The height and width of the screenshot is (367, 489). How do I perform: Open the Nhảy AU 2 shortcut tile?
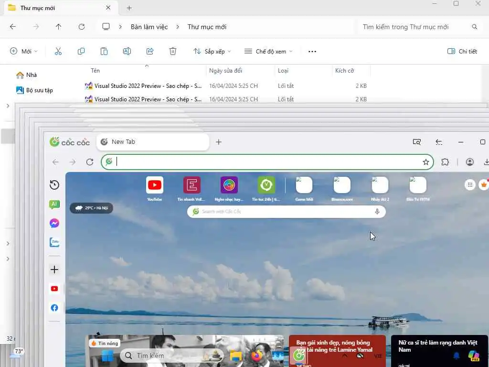380,188
